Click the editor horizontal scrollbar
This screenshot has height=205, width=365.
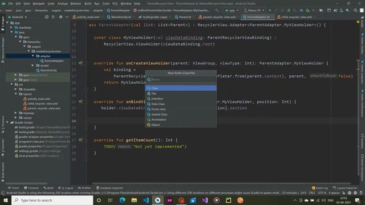(x=221, y=183)
